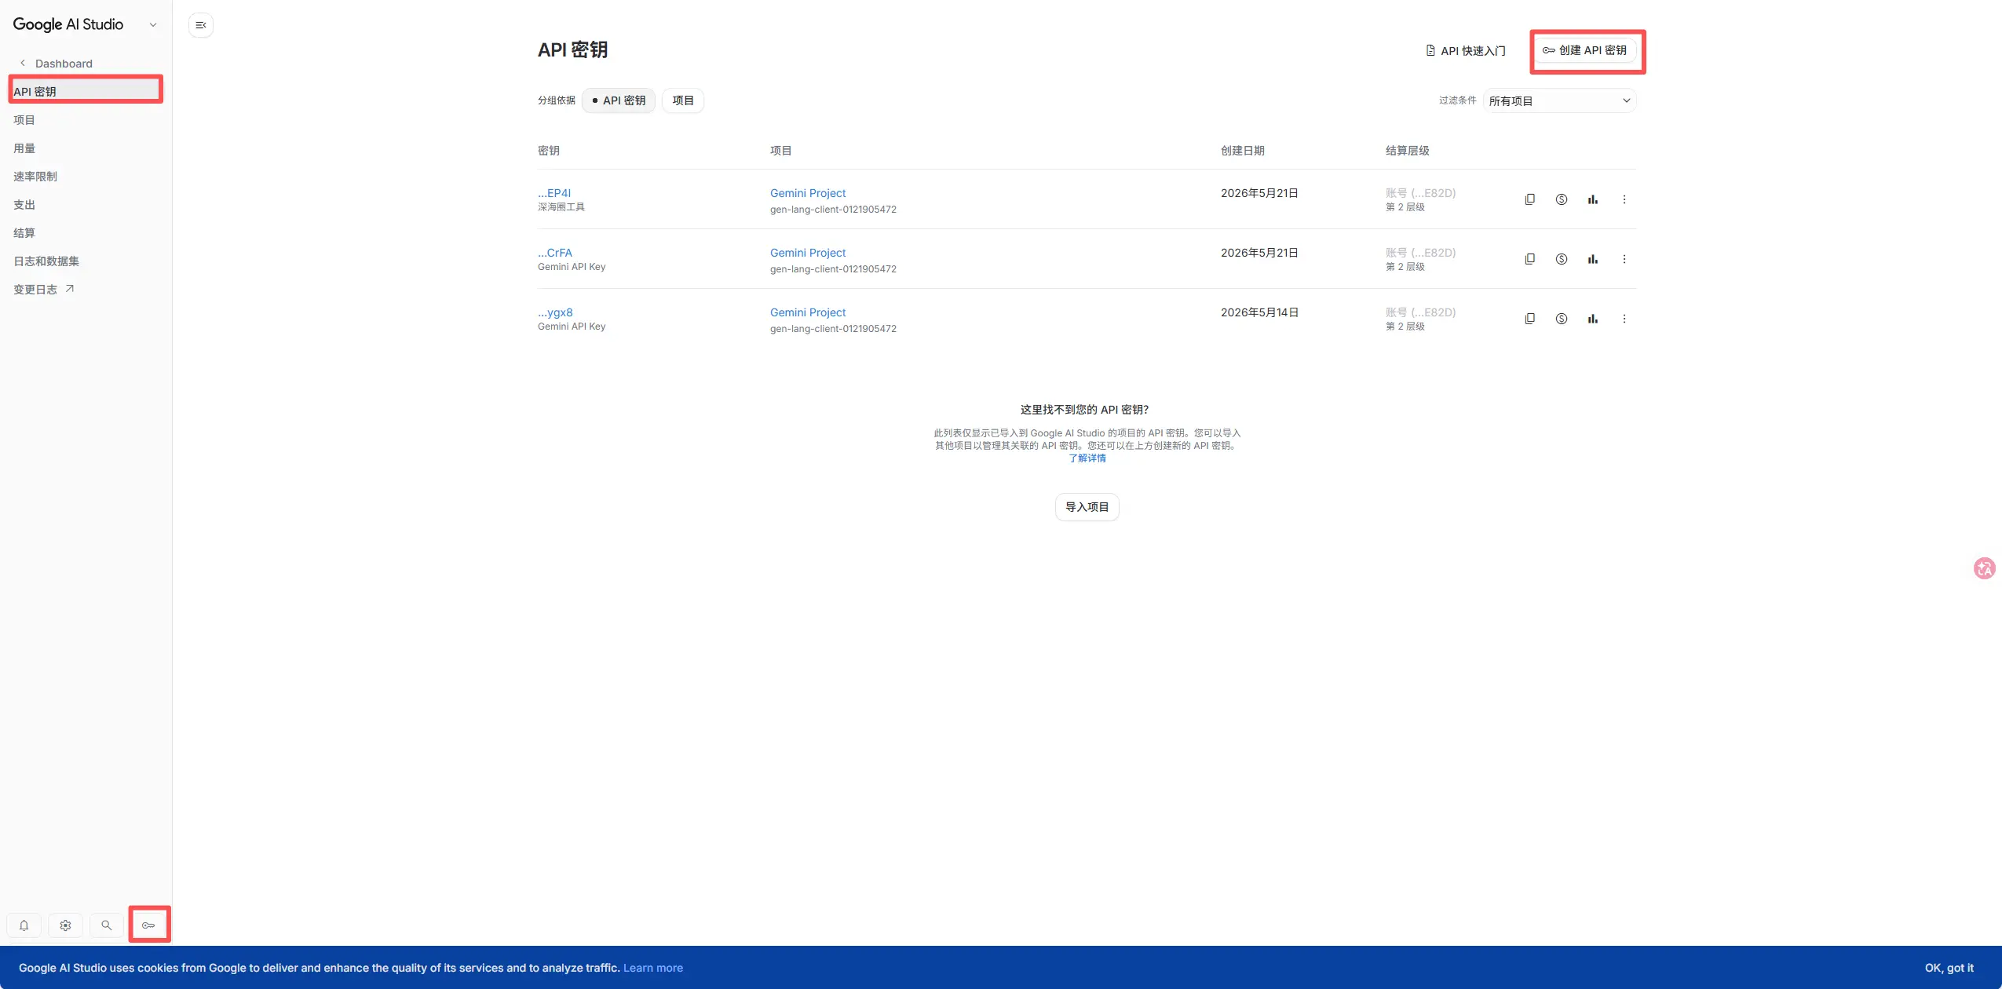This screenshot has width=2002, height=989.
Task: Open 结算 in the sidebar
Action: 24,233
